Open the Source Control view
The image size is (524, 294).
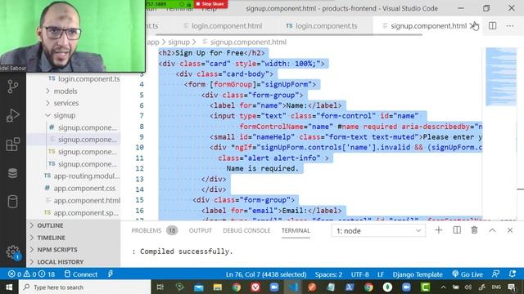tap(13, 87)
